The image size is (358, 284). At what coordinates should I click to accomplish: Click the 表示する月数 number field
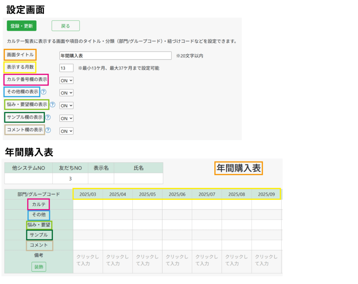click(66, 68)
